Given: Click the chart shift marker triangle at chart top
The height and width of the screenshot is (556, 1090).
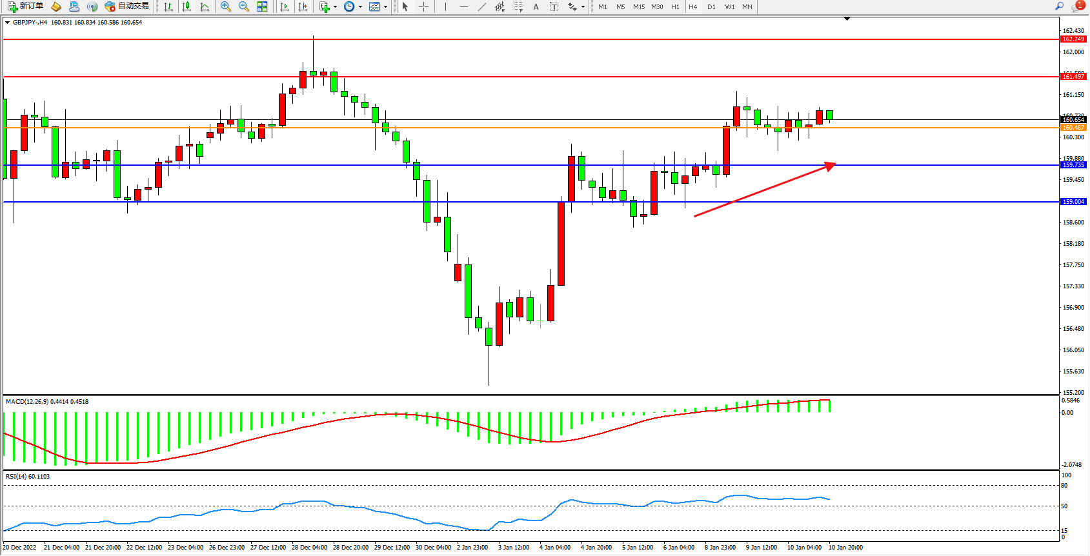Looking at the screenshot, I should 847,19.
